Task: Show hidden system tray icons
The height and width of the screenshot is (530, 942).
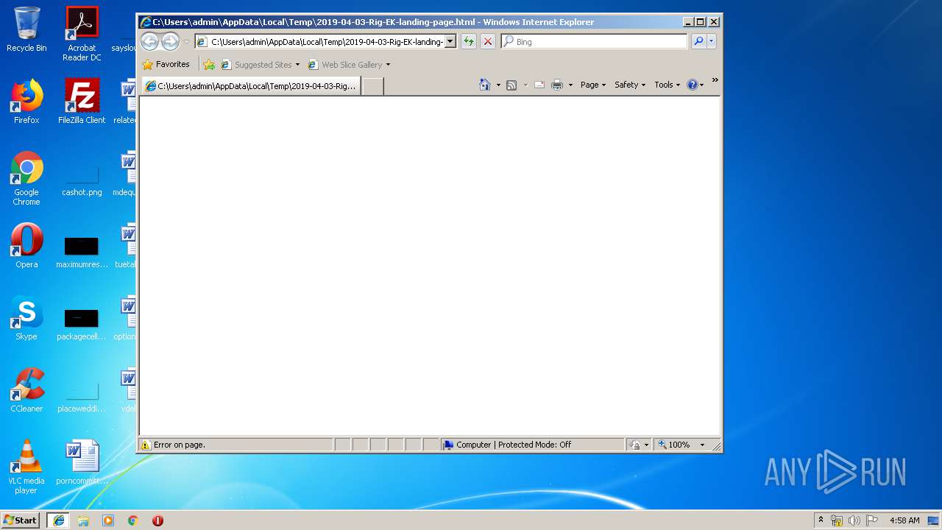Action: pyautogui.click(x=821, y=520)
